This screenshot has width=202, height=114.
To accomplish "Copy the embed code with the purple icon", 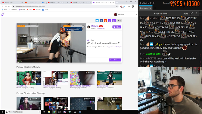I will [110, 21].
